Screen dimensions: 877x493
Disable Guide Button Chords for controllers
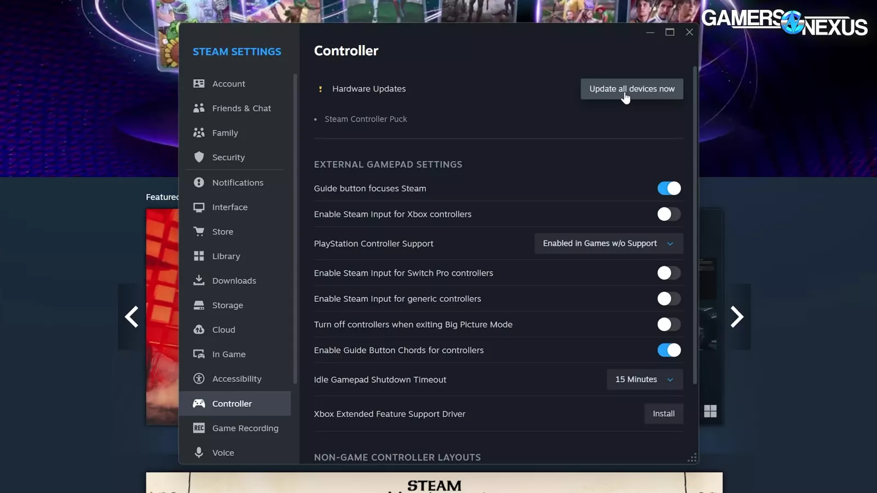click(669, 350)
